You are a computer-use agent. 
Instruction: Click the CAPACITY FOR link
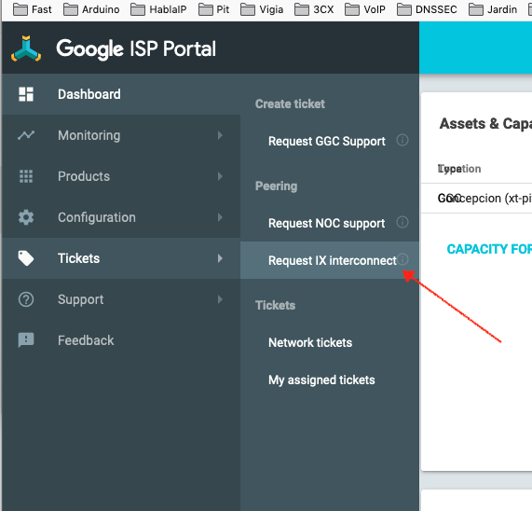click(x=489, y=249)
